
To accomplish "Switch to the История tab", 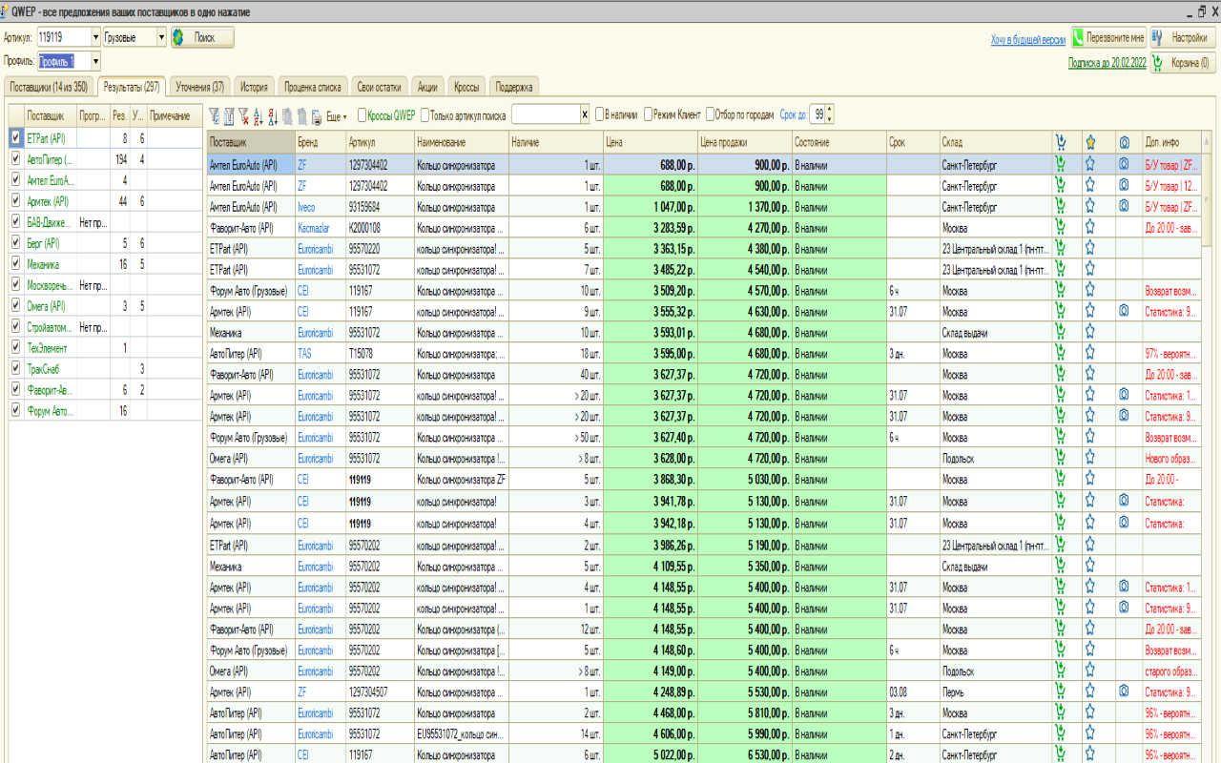I will [254, 87].
